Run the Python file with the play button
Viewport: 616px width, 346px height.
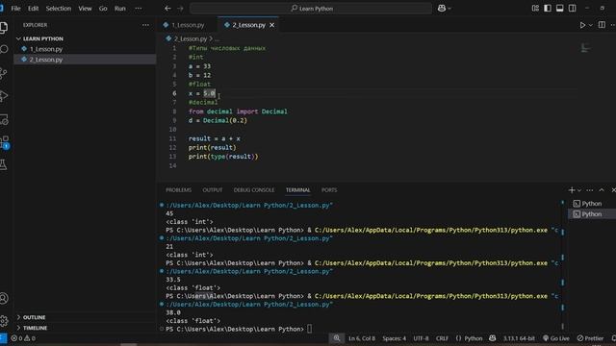(582, 25)
